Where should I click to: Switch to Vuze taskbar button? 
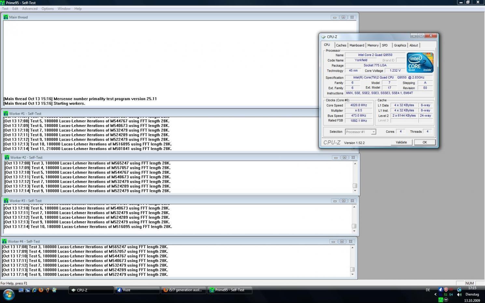click(137, 290)
